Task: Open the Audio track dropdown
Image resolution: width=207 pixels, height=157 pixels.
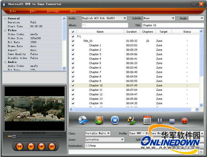Action: (104, 18)
